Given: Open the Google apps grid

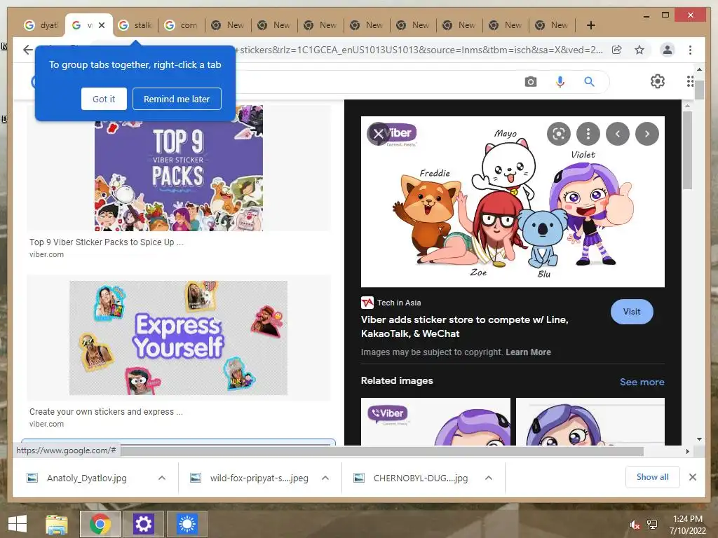Looking at the screenshot, I should point(691,81).
